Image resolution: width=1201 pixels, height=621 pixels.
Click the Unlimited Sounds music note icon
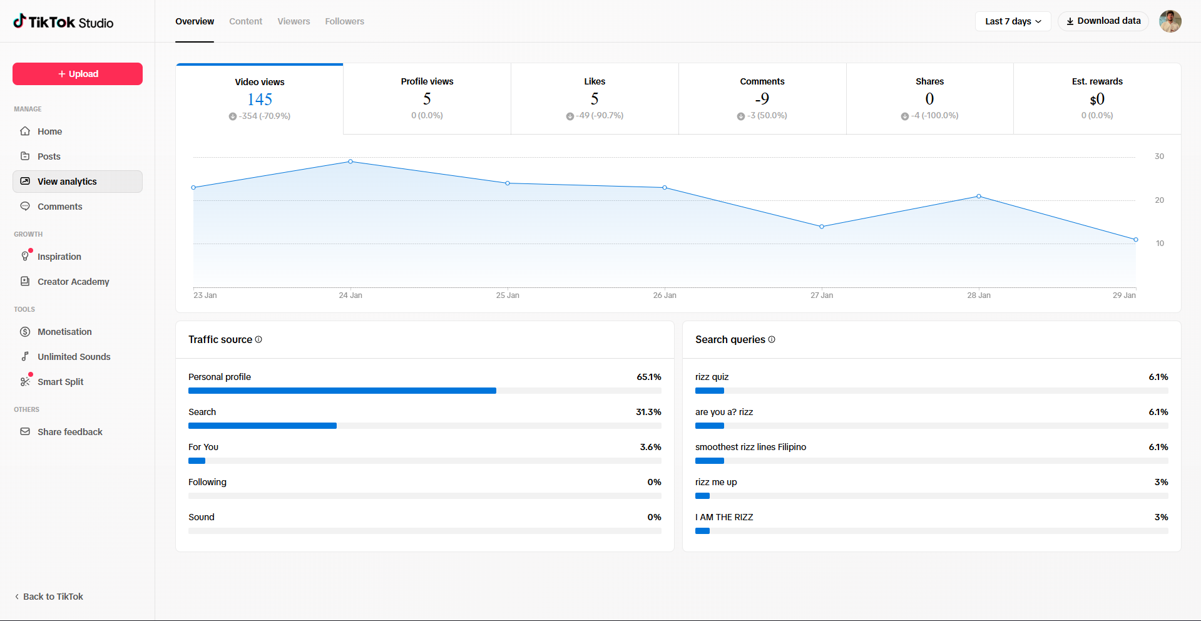(x=25, y=357)
